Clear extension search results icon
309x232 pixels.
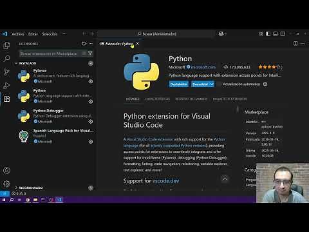point(84,53)
